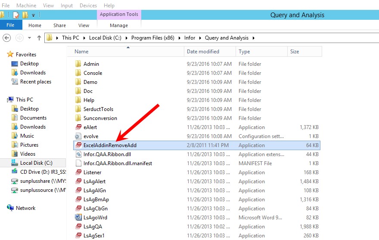This screenshot has height=240, width=379.
Task: Open Videos folder in navigation pane
Action: (x=28, y=154)
